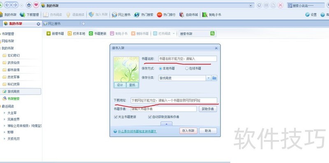Toggle 关注书籍更新 checkbox
329x163 pixels.
116,117
